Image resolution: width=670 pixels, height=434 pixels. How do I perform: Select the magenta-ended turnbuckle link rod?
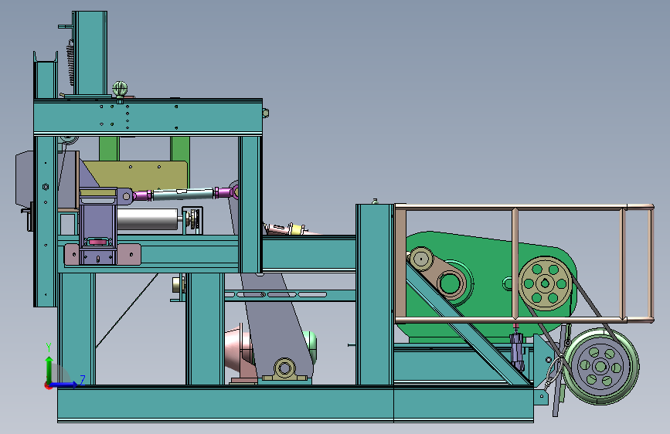pyautogui.click(x=183, y=194)
